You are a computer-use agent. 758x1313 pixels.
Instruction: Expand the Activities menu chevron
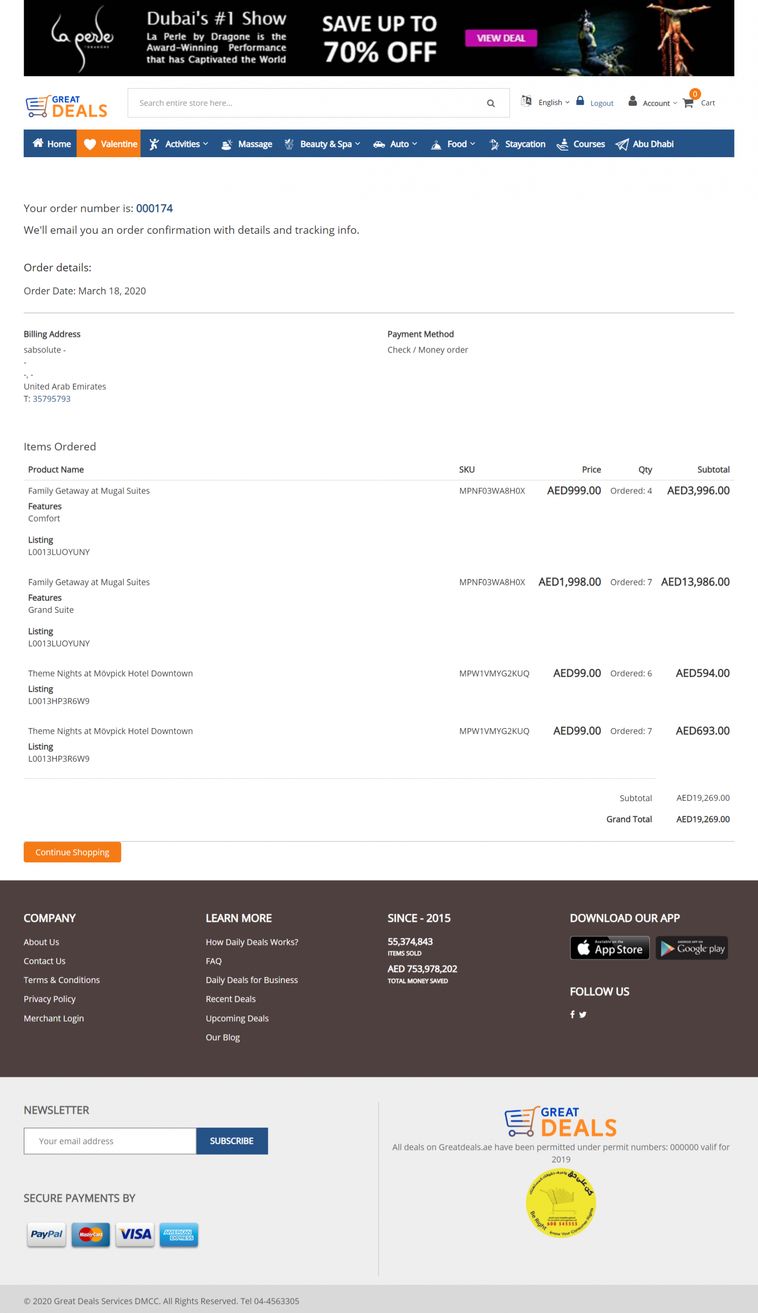[x=206, y=144]
